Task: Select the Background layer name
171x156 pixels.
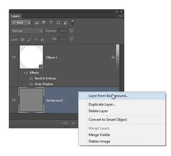Action: coord(55,100)
